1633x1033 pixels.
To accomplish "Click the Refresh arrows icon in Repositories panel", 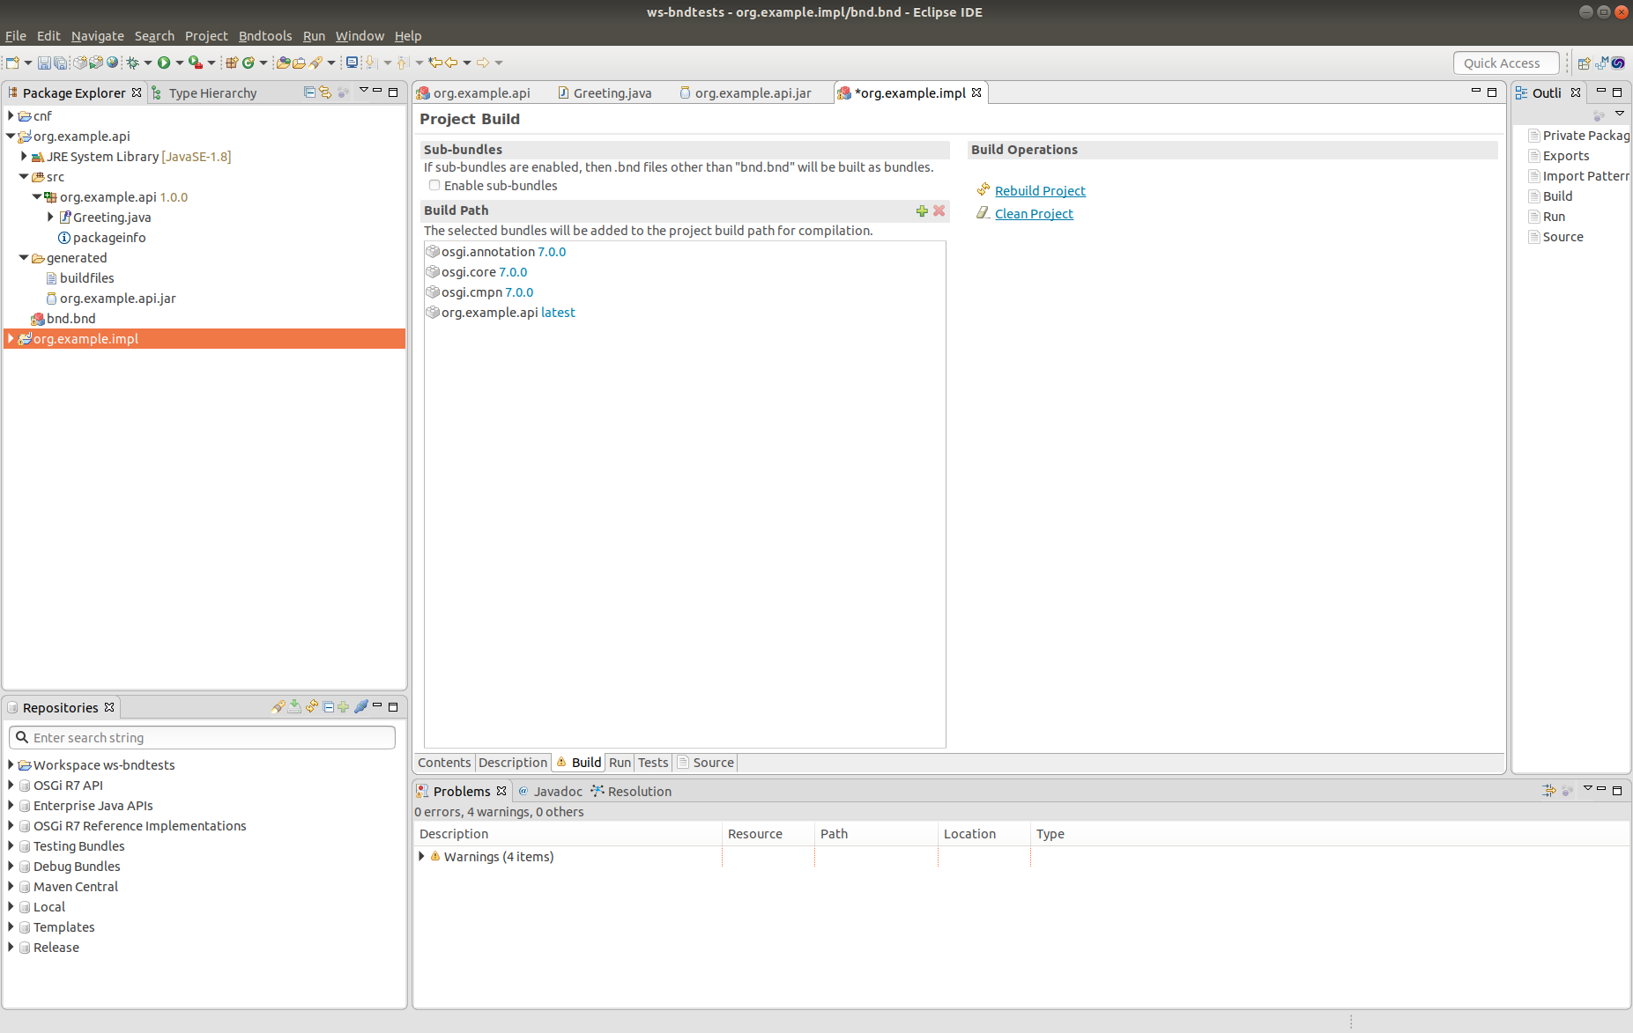I will [312, 707].
